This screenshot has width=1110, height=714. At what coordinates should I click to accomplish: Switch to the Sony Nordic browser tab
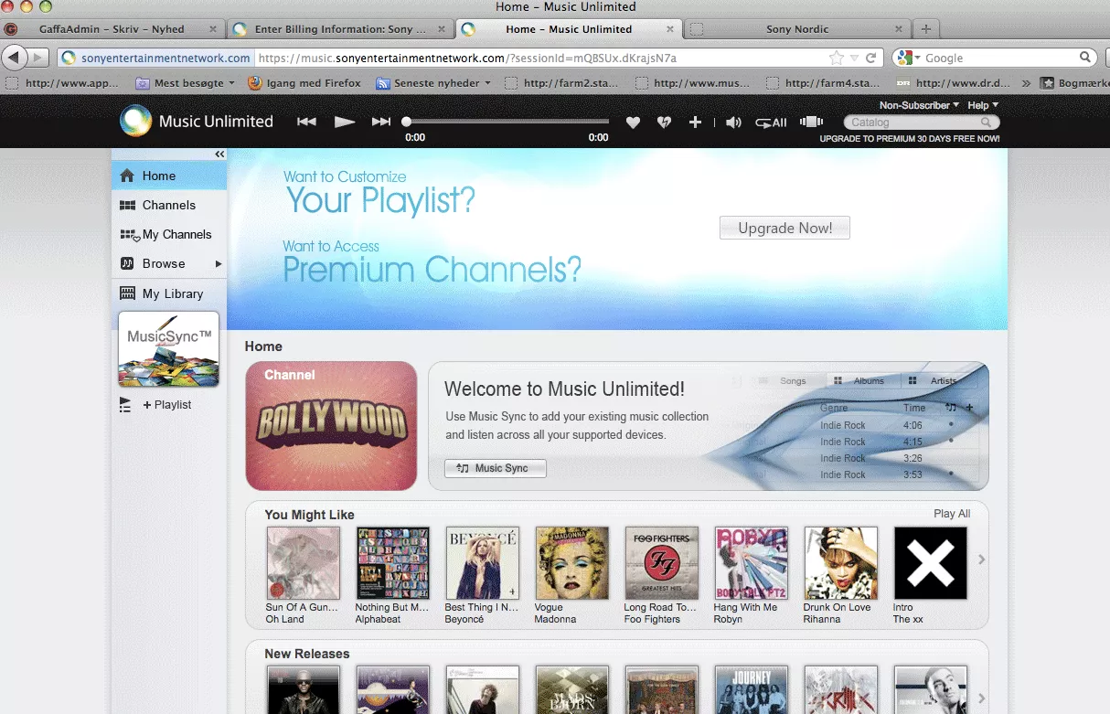click(x=796, y=29)
